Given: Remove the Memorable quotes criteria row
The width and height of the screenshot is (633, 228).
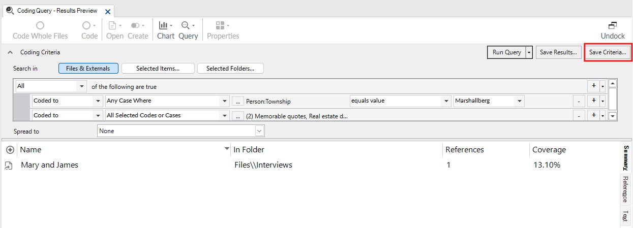Looking at the screenshot, I should pyautogui.click(x=579, y=116).
